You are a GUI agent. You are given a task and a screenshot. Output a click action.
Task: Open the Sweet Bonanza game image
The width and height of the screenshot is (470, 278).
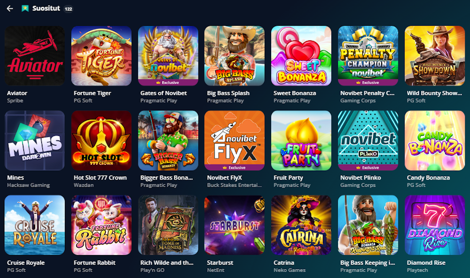click(301, 56)
